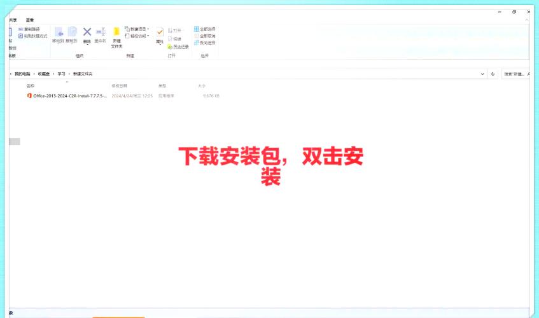Click Select none (全部取消)
Screen dimensions: 539x318
[x=204, y=36]
